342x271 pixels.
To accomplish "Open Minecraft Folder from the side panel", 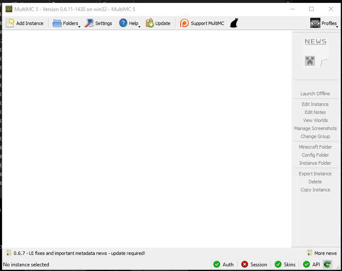I will 315,147.
